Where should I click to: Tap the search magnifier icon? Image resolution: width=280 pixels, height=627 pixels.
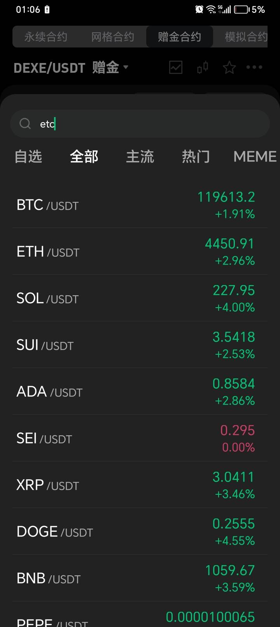pos(25,124)
